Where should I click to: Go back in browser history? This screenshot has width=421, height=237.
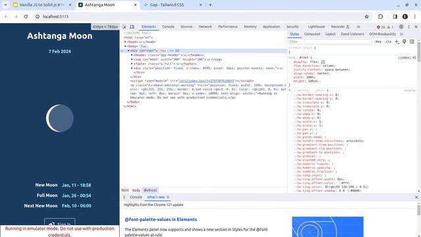click(6, 16)
